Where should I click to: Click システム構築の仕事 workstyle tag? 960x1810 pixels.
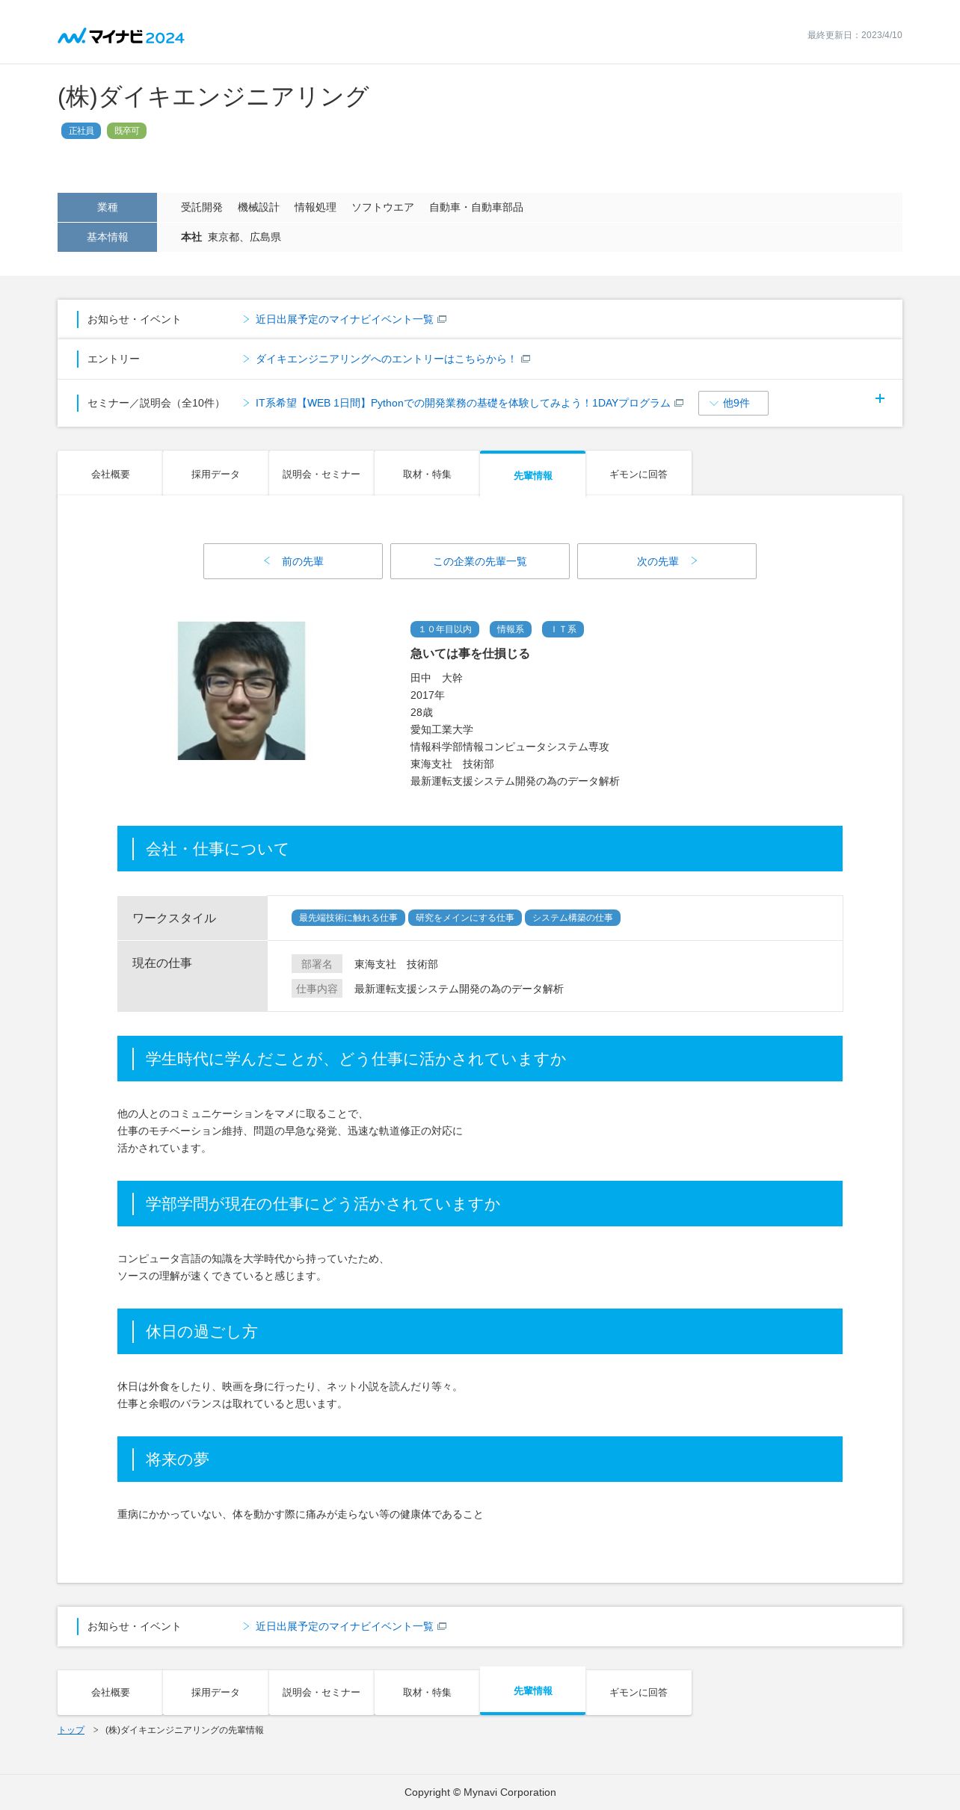(573, 918)
